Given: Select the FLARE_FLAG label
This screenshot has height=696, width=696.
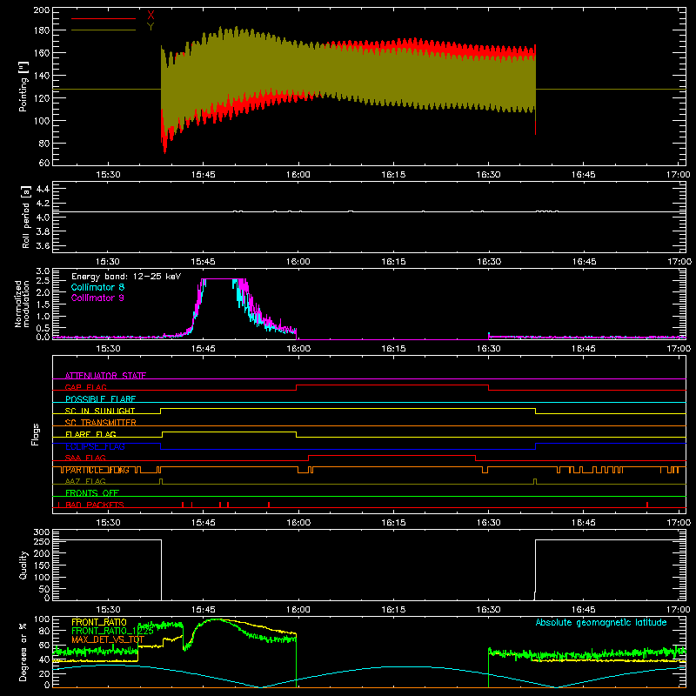Looking at the screenshot, I should [90, 434].
